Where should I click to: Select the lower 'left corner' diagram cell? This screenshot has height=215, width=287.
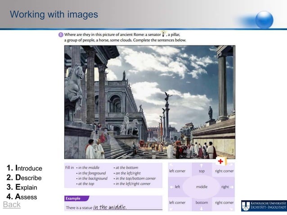coord(177,202)
